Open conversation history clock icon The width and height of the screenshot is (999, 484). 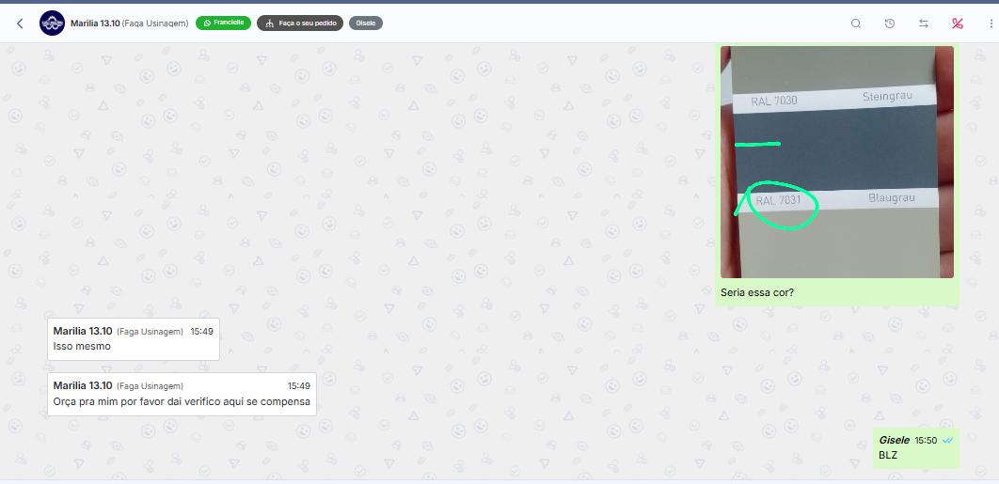coord(890,23)
